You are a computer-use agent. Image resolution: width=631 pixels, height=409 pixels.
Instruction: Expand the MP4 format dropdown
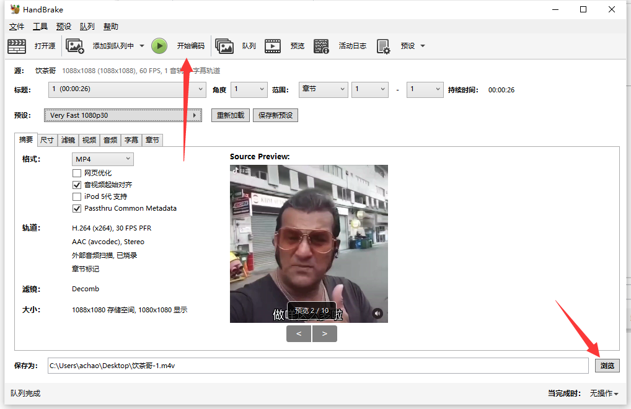point(103,159)
